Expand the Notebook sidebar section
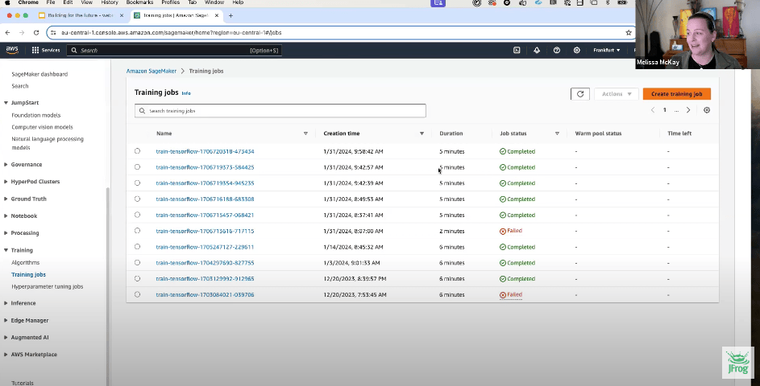This screenshot has width=760, height=386. [6, 216]
